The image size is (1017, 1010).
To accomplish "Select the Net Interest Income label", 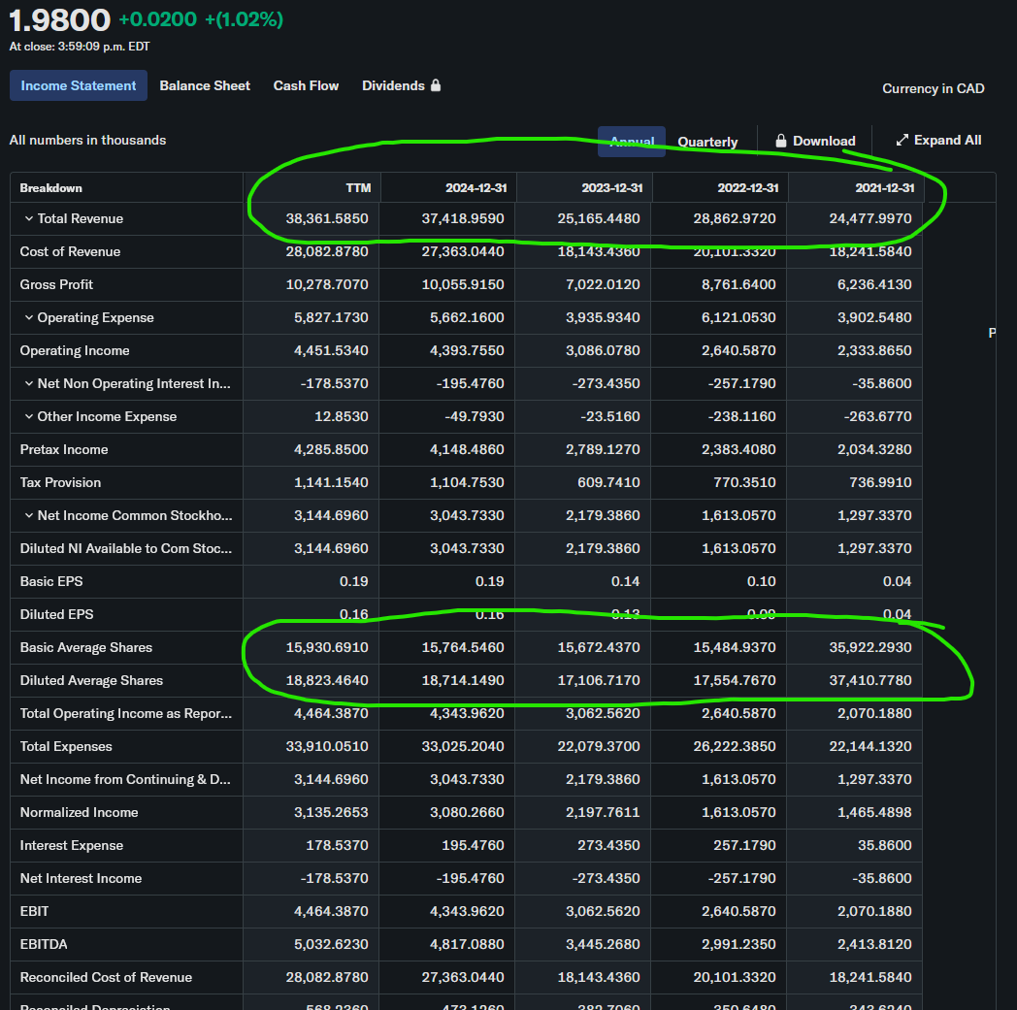I will 81,878.
